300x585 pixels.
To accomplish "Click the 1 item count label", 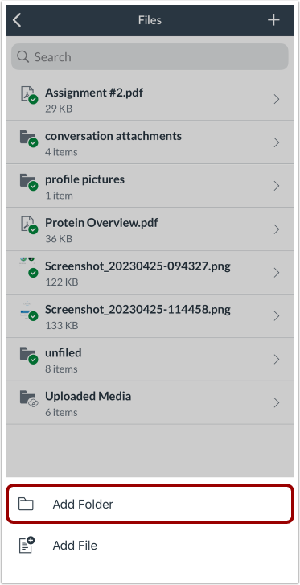I will point(59,196).
